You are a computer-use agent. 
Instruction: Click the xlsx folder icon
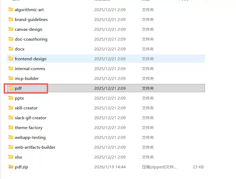tap(11, 157)
